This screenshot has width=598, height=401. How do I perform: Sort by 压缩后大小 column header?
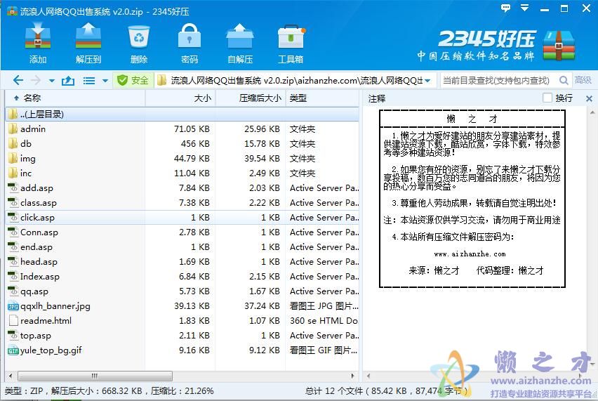[x=251, y=98]
